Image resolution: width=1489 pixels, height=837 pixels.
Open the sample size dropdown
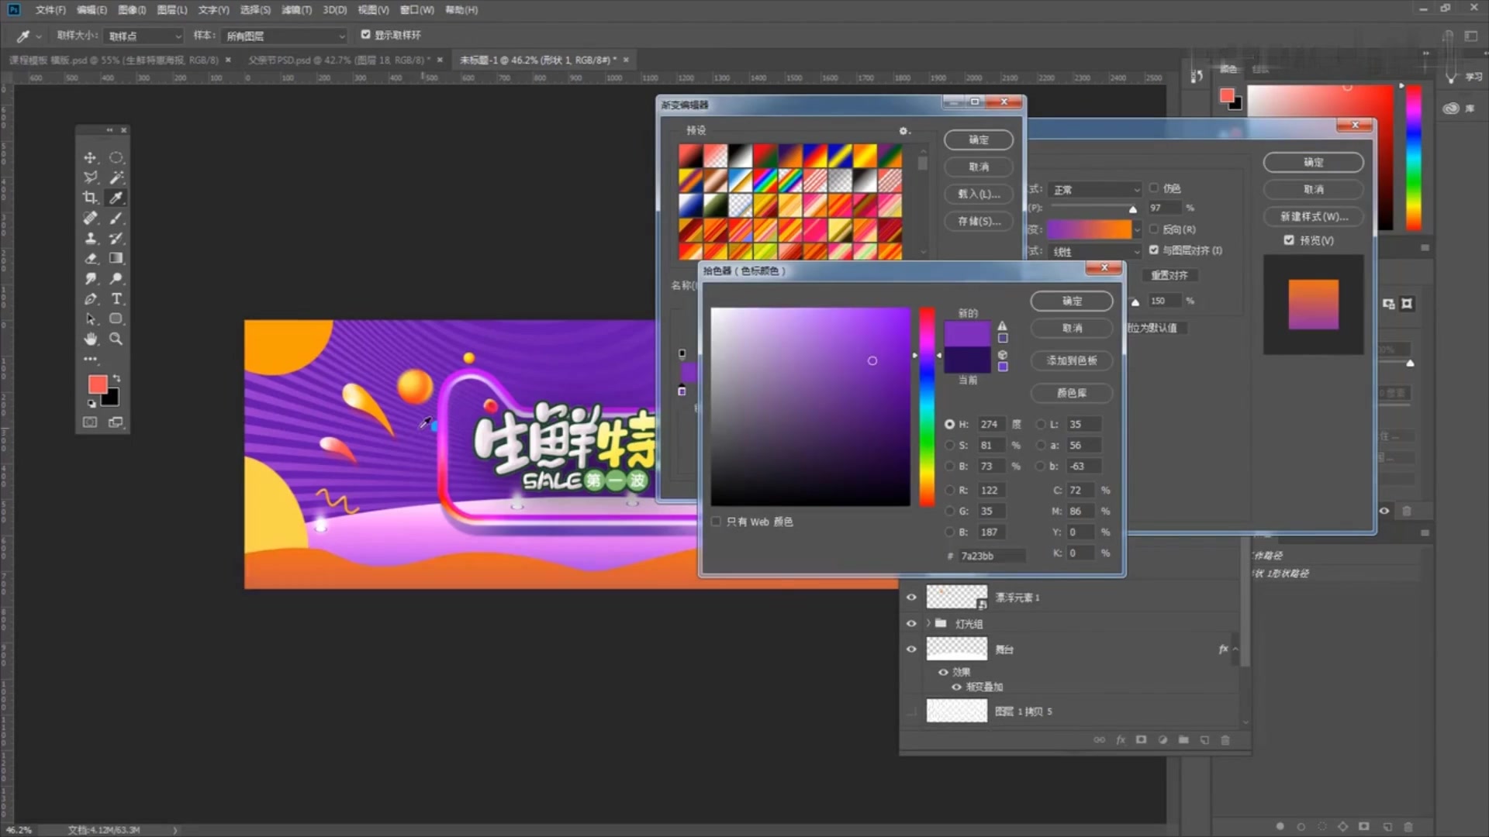[144, 36]
